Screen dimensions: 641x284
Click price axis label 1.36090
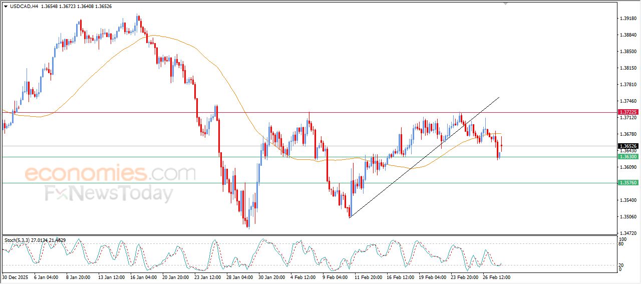(628, 167)
